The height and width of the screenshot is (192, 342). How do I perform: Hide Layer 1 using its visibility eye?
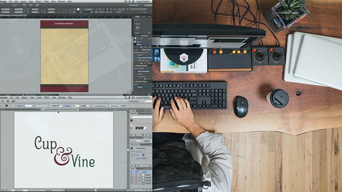[x=131, y=172]
